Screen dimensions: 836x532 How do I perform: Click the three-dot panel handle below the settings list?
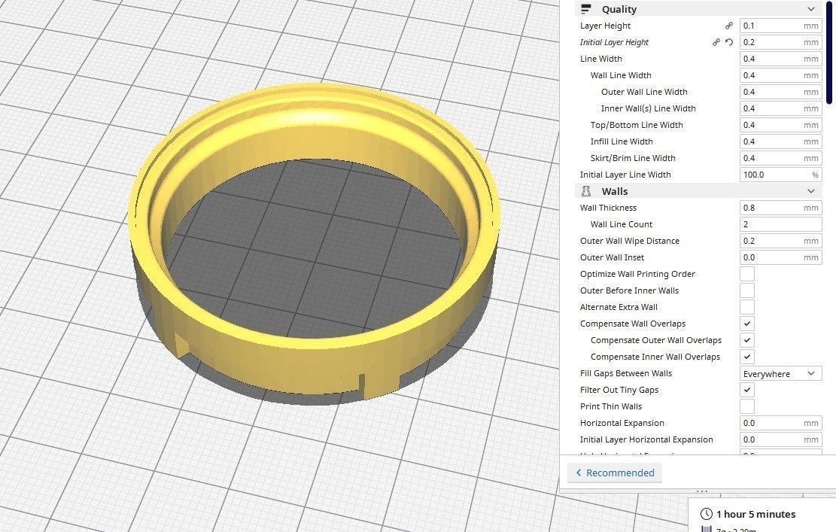[x=701, y=491]
